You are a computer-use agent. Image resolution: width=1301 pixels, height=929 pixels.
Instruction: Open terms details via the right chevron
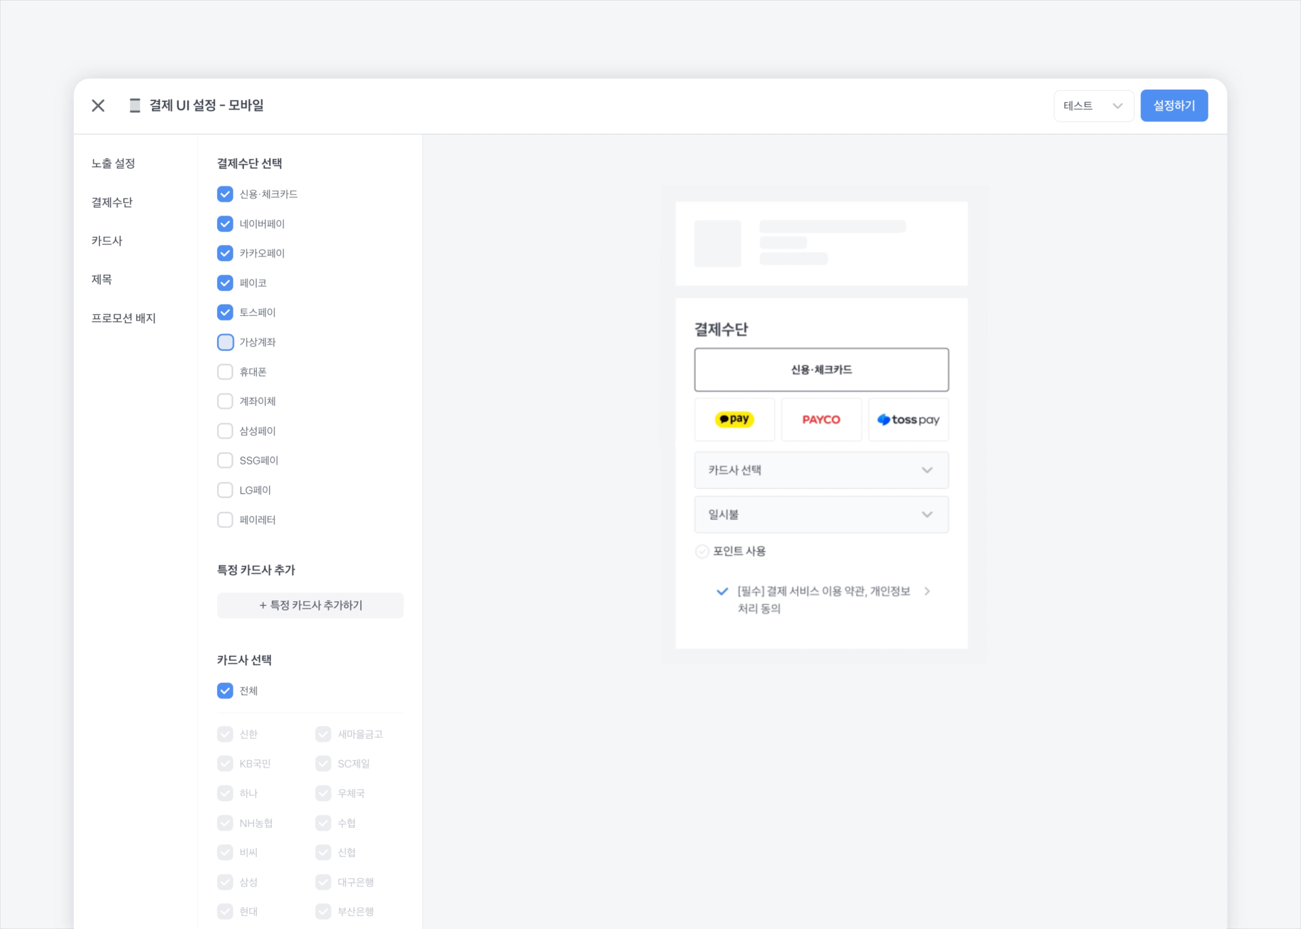click(927, 591)
